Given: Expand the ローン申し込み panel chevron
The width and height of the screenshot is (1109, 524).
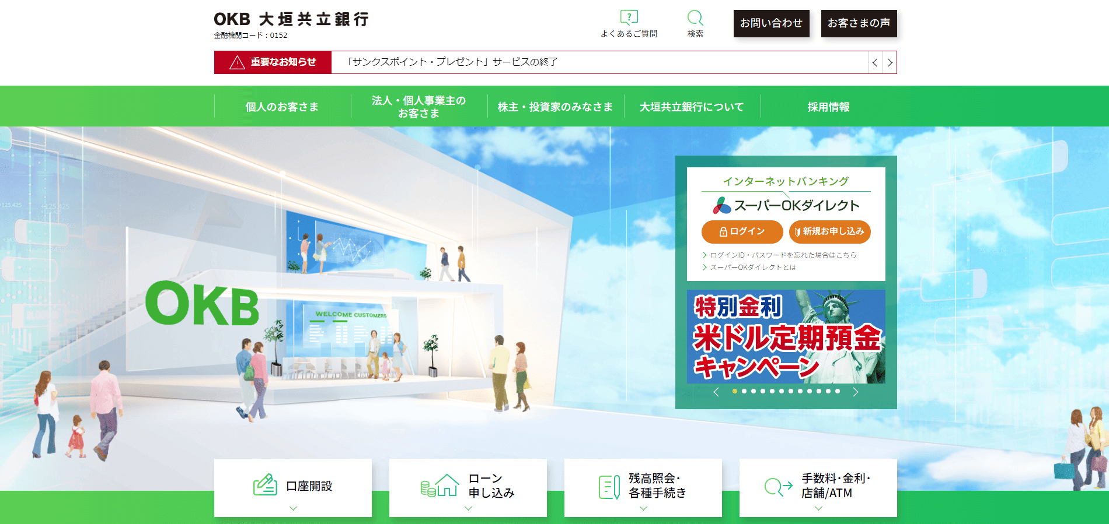Looking at the screenshot, I should [468, 508].
